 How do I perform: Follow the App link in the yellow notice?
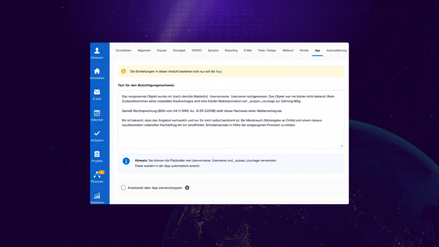pyautogui.click(x=219, y=71)
